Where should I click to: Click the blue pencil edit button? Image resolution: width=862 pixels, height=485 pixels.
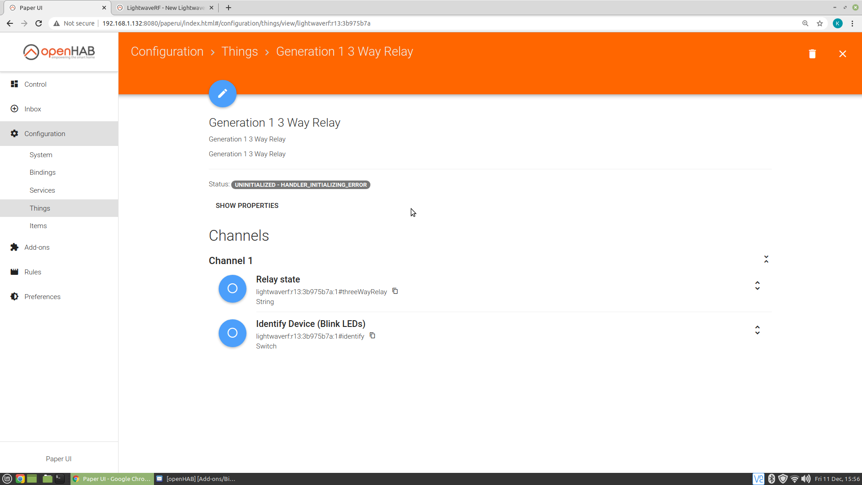222,93
